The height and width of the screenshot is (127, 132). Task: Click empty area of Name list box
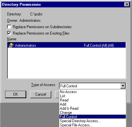tap(67, 63)
